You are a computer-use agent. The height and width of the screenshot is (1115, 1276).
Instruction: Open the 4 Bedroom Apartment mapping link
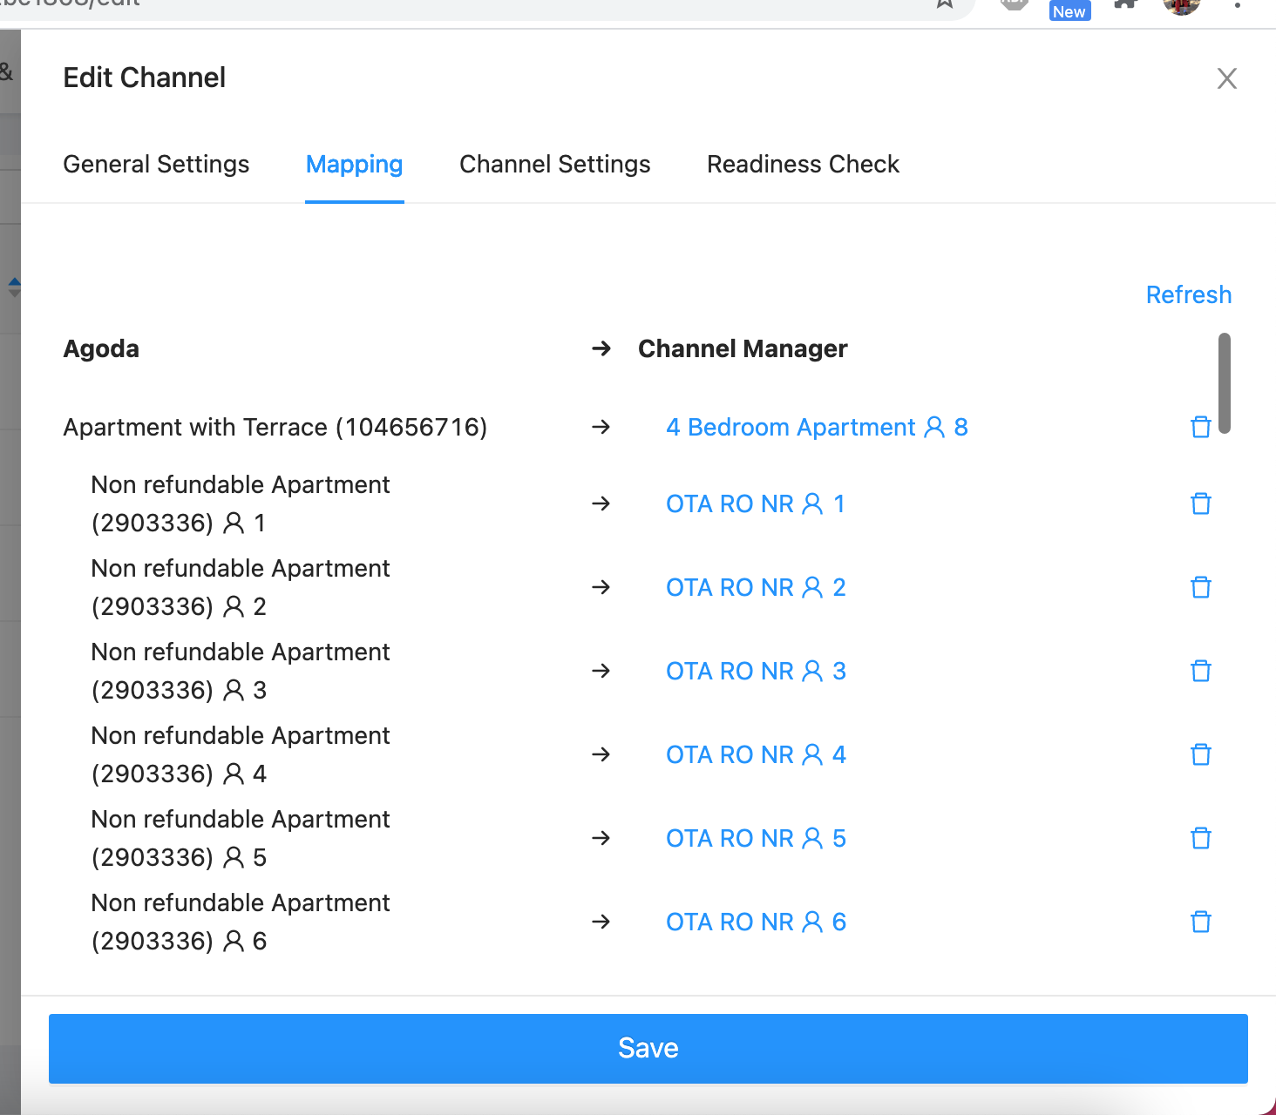pyautogui.click(x=817, y=427)
